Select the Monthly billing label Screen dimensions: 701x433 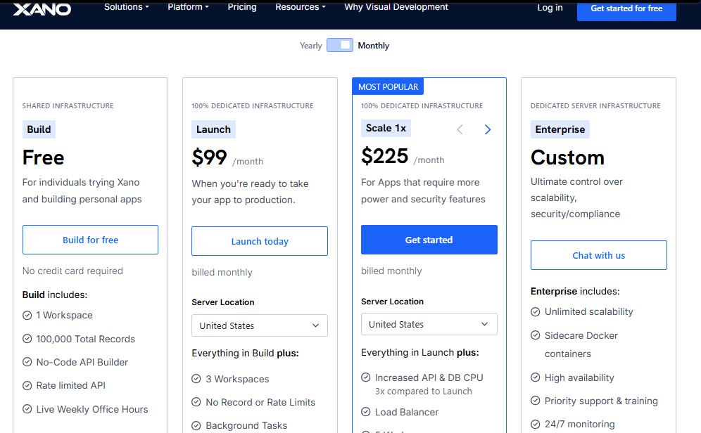[x=373, y=46]
